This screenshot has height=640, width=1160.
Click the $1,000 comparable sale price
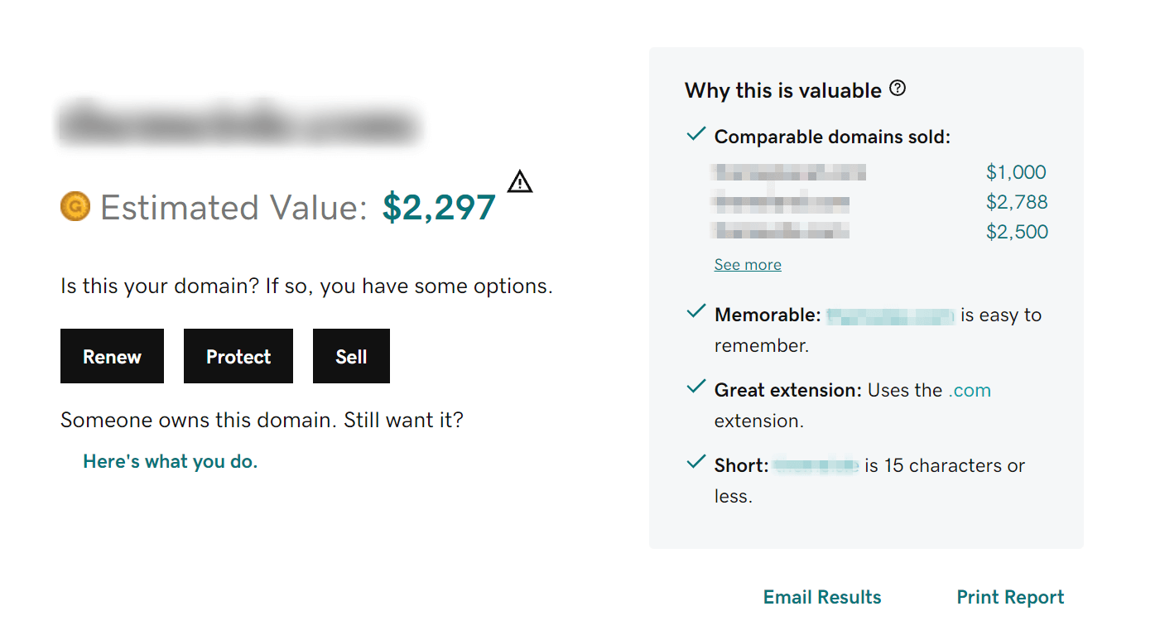1016,171
